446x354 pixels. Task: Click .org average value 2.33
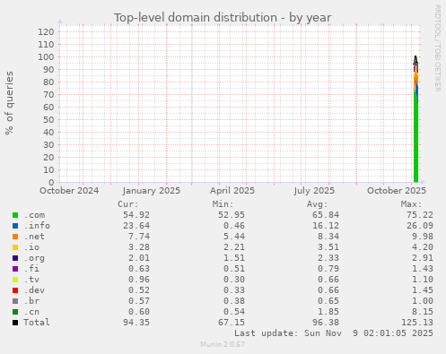[328, 258]
